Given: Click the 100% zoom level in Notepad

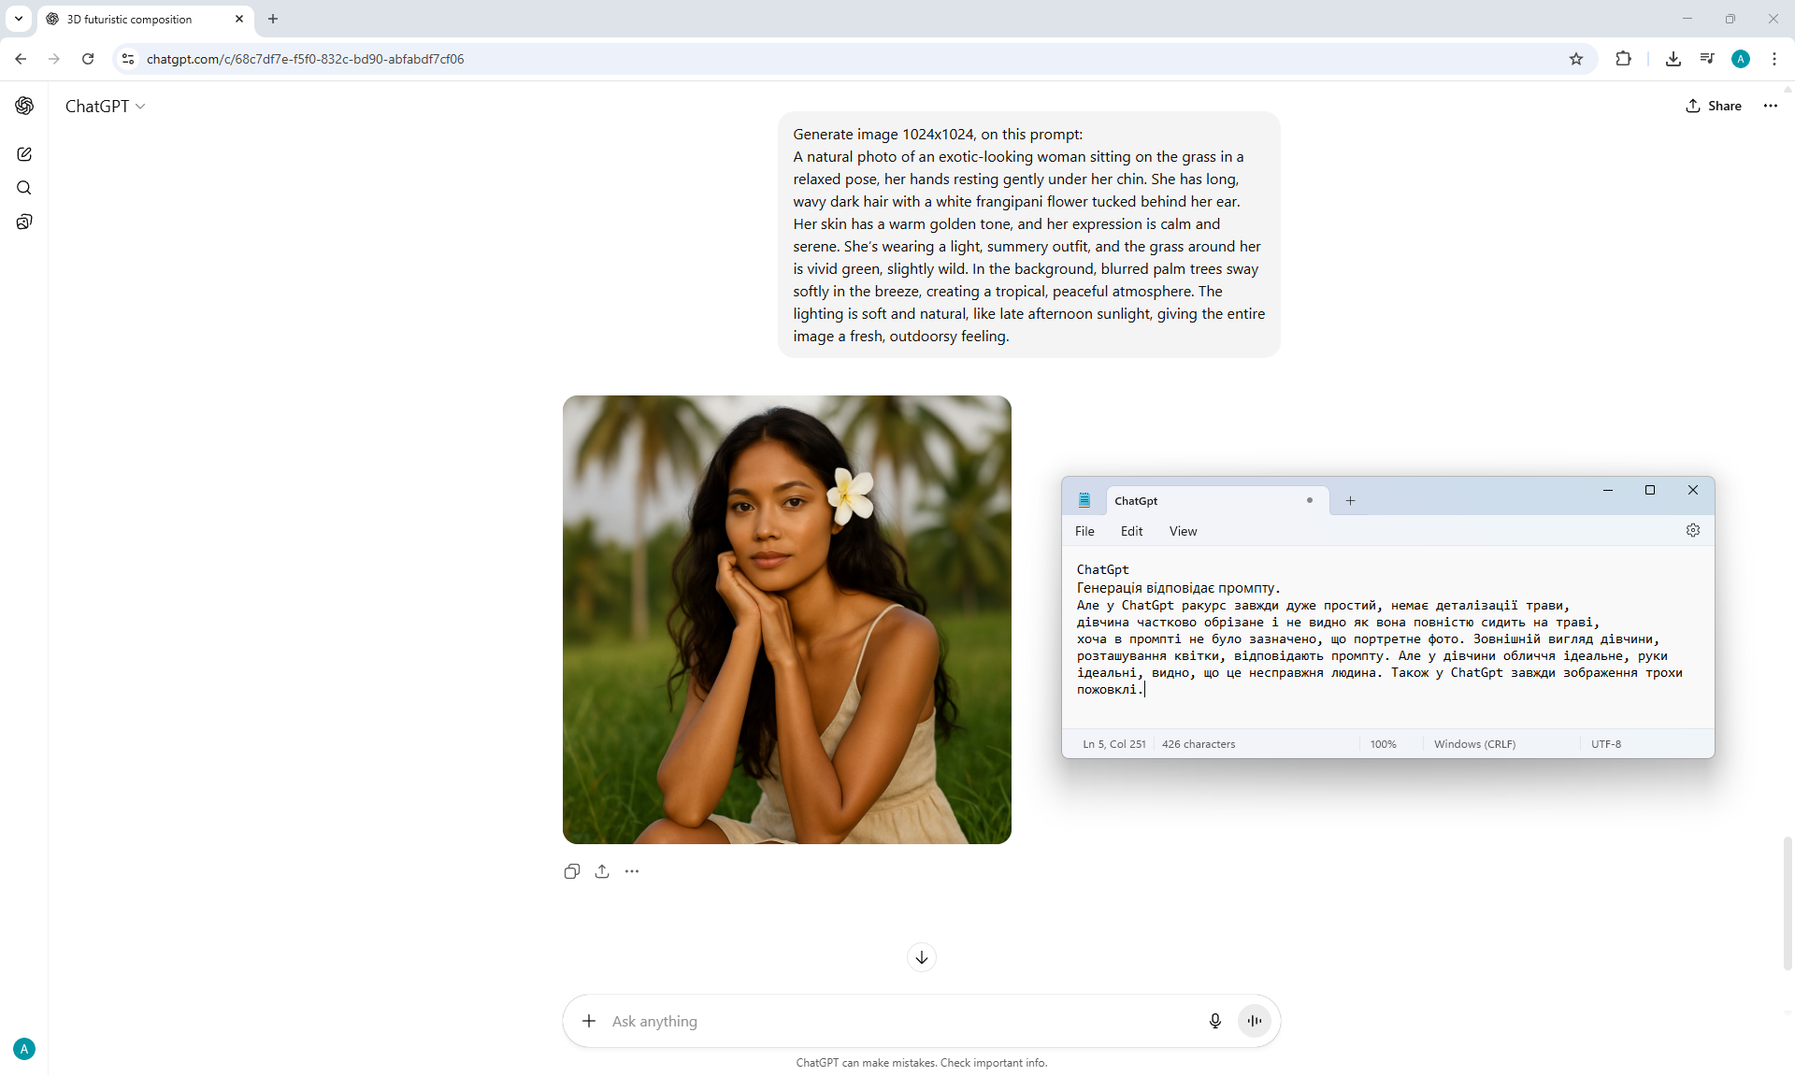Looking at the screenshot, I should 1383,744.
